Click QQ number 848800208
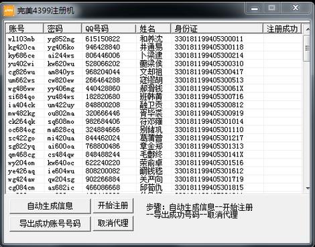 (103, 105)
